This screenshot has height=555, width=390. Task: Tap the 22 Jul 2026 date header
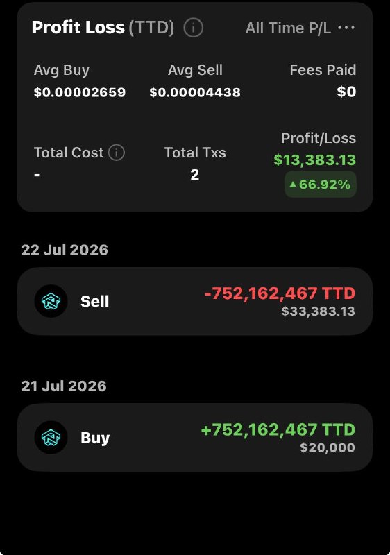coord(65,250)
